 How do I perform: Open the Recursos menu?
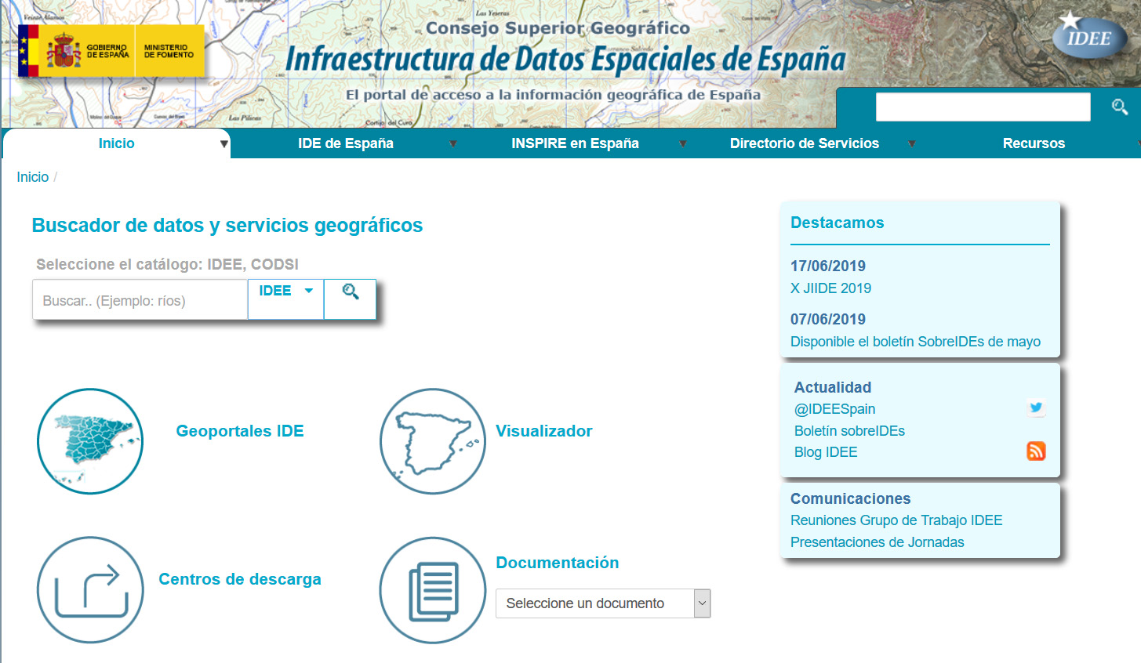coord(1034,143)
